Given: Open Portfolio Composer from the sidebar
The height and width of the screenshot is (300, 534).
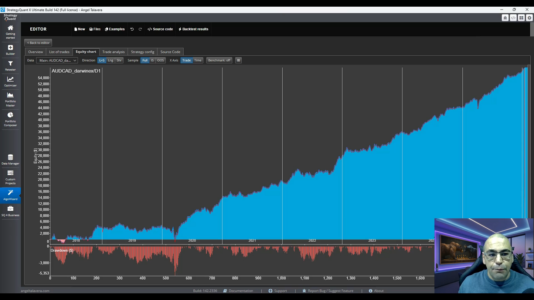Looking at the screenshot, I should (10, 119).
